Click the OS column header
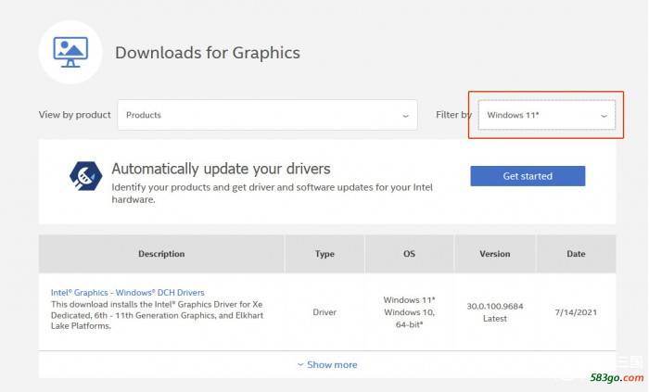Image resolution: width=649 pixels, height=392 pixels. (410, 254)
